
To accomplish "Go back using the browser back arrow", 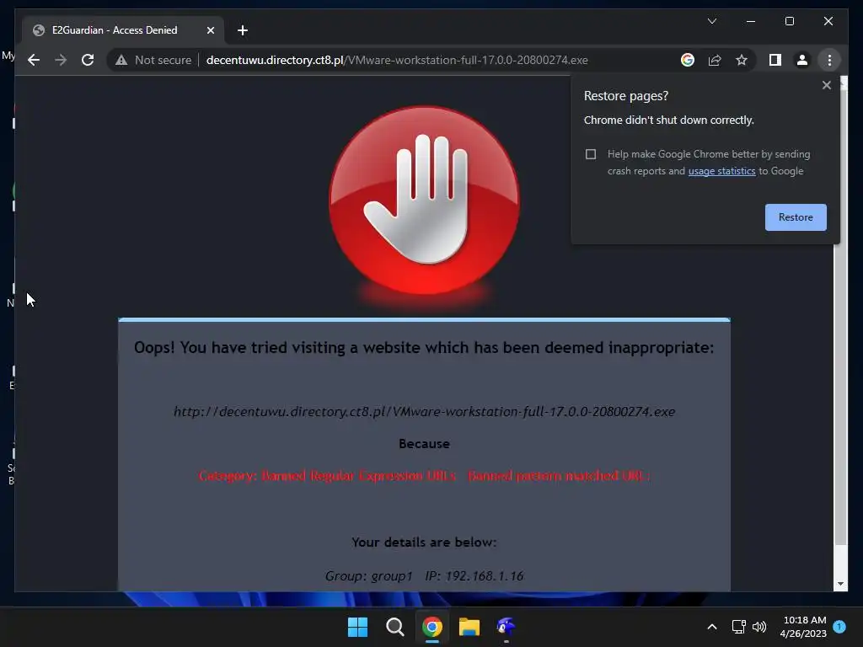I will pos(34,60).
